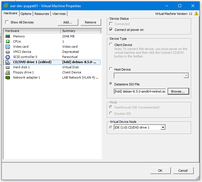Screen dimensions: 202x182
Task: Maximize the Virtual Machine Properties window
Action: pyautogui.click(x=180, y=6)
